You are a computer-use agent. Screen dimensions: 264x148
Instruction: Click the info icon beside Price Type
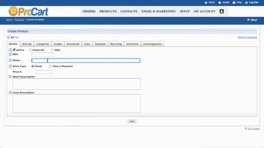pos(10,66)
